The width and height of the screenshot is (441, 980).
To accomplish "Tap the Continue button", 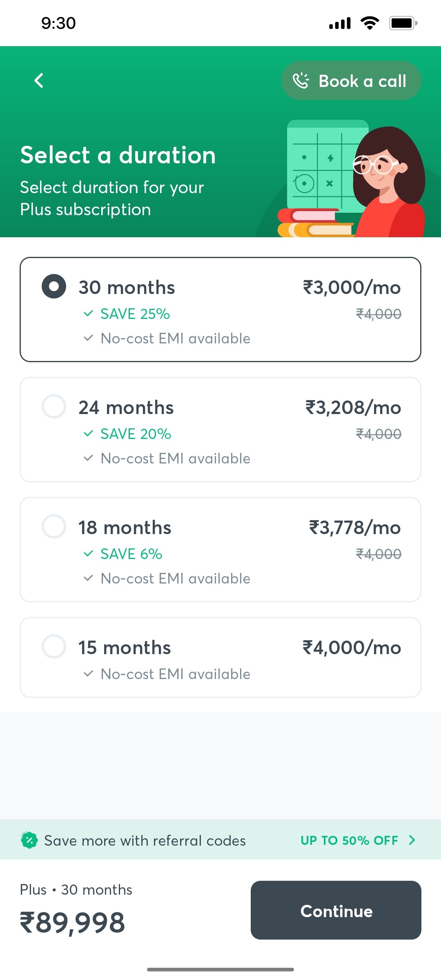I will [x=336, y=911].
